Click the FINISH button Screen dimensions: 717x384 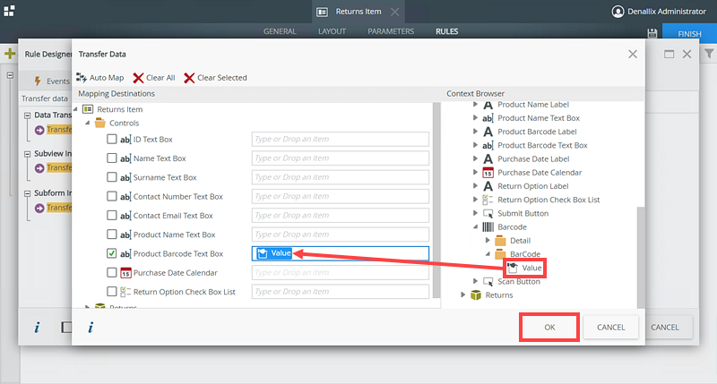(x=689, y=34)
